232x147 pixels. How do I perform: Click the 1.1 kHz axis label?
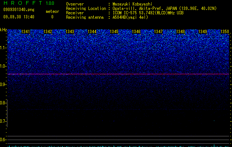point(3,48)
